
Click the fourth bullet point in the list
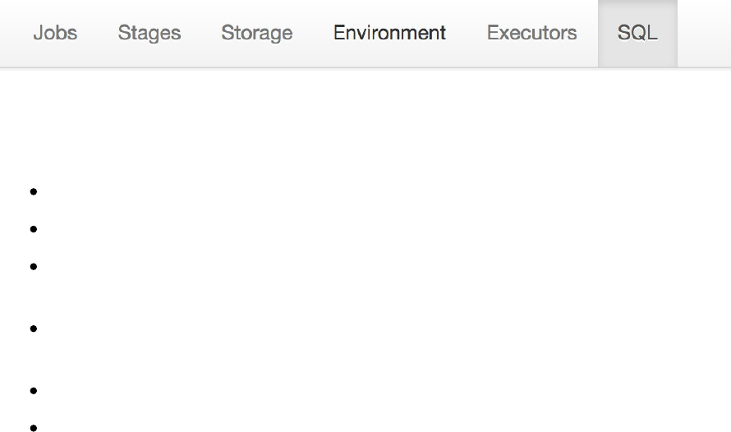click(34, 329)
